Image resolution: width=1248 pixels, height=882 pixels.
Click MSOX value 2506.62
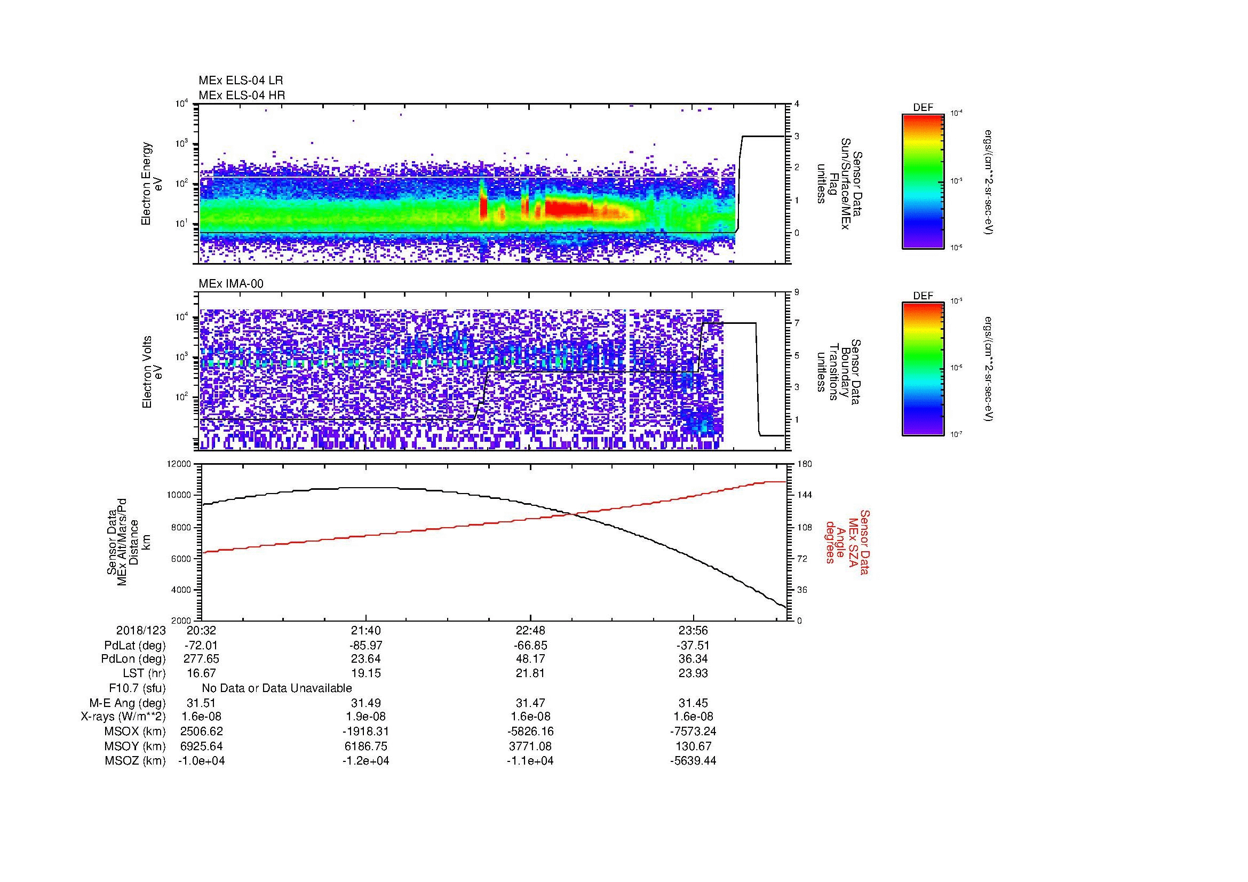click(x=202, y=732)
